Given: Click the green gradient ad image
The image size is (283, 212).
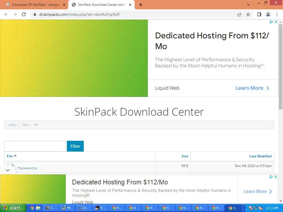Looking at the screenshot, I should [74, 58].
